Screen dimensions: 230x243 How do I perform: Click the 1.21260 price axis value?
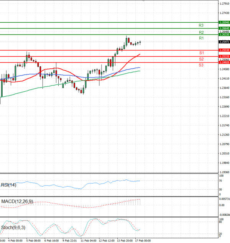[x=224, y=135]
